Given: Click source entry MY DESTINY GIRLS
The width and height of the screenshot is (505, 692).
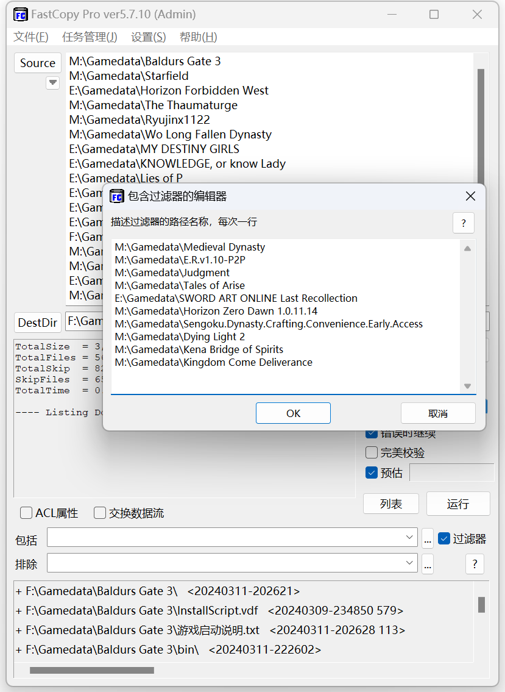Looking at the screenshot, I should tap(154, 149).
